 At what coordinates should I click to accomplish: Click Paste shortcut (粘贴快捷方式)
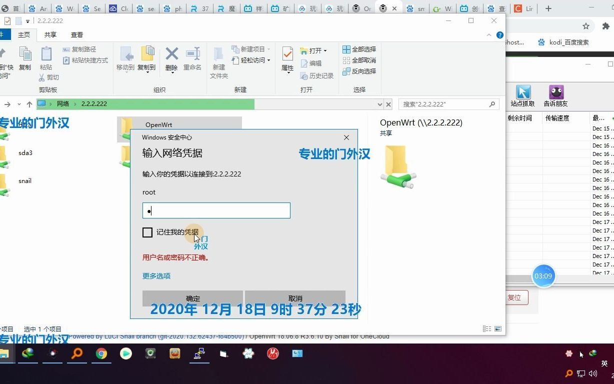[x=85, y=60]
